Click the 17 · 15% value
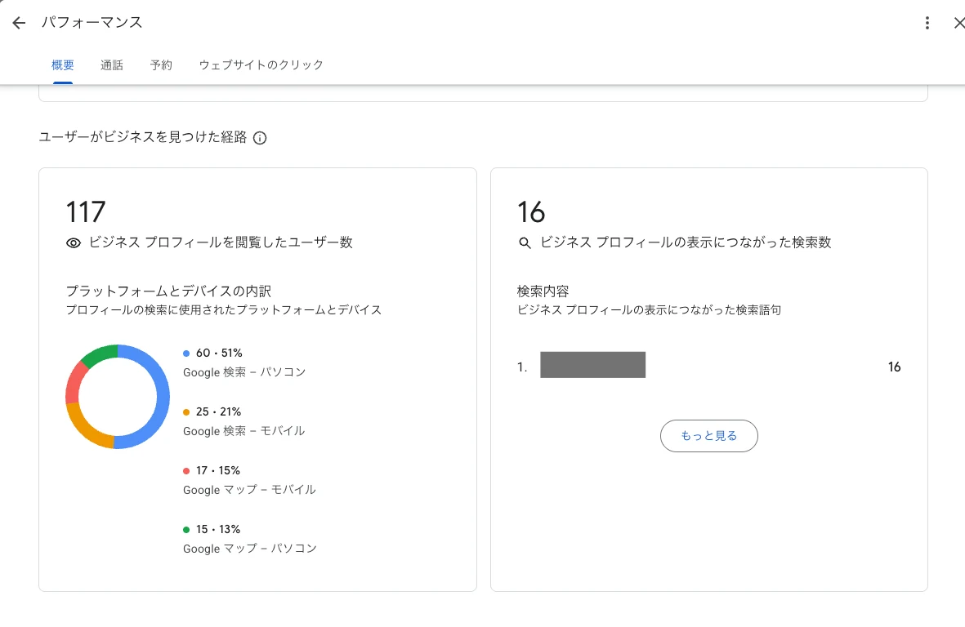Screen dimensions: 965x627 [218, 471]
